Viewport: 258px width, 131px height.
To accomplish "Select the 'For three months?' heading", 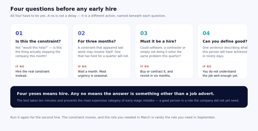I will pyautogui.click(x=97, y=41).
